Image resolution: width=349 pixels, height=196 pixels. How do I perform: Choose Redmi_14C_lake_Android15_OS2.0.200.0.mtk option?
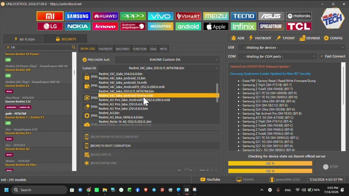coord(132,87)
